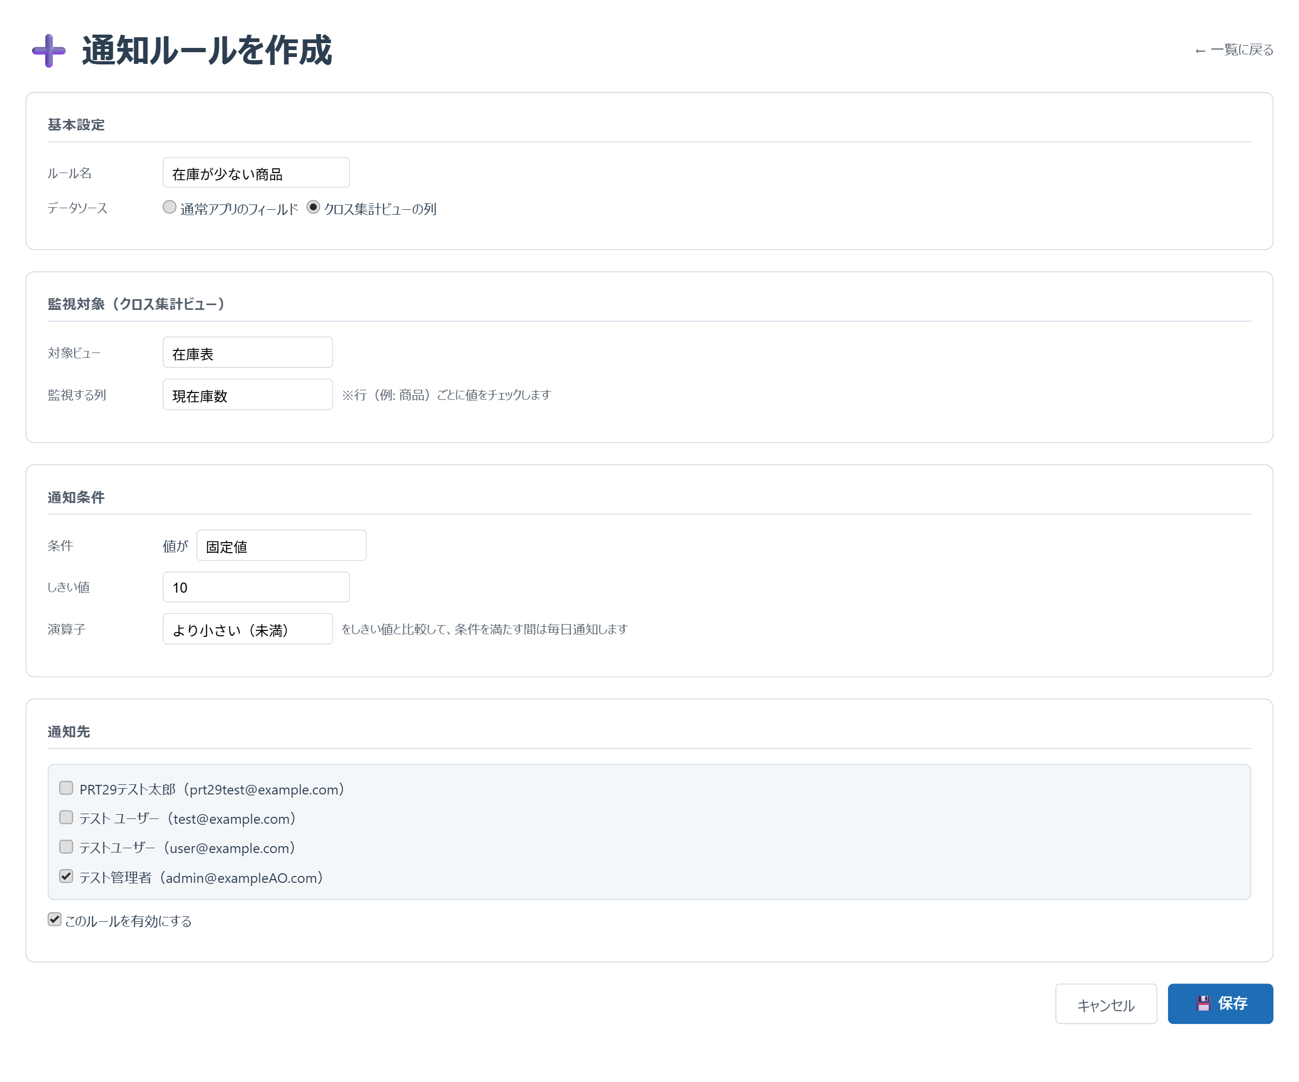Click the 通知ルールを作成 page title
This screenshot has height=1082, width=1299.
point(207,51)
